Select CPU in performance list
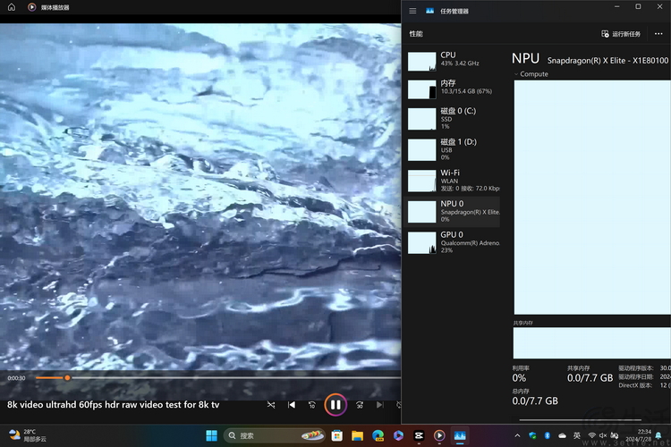 (x=453, y=61)
